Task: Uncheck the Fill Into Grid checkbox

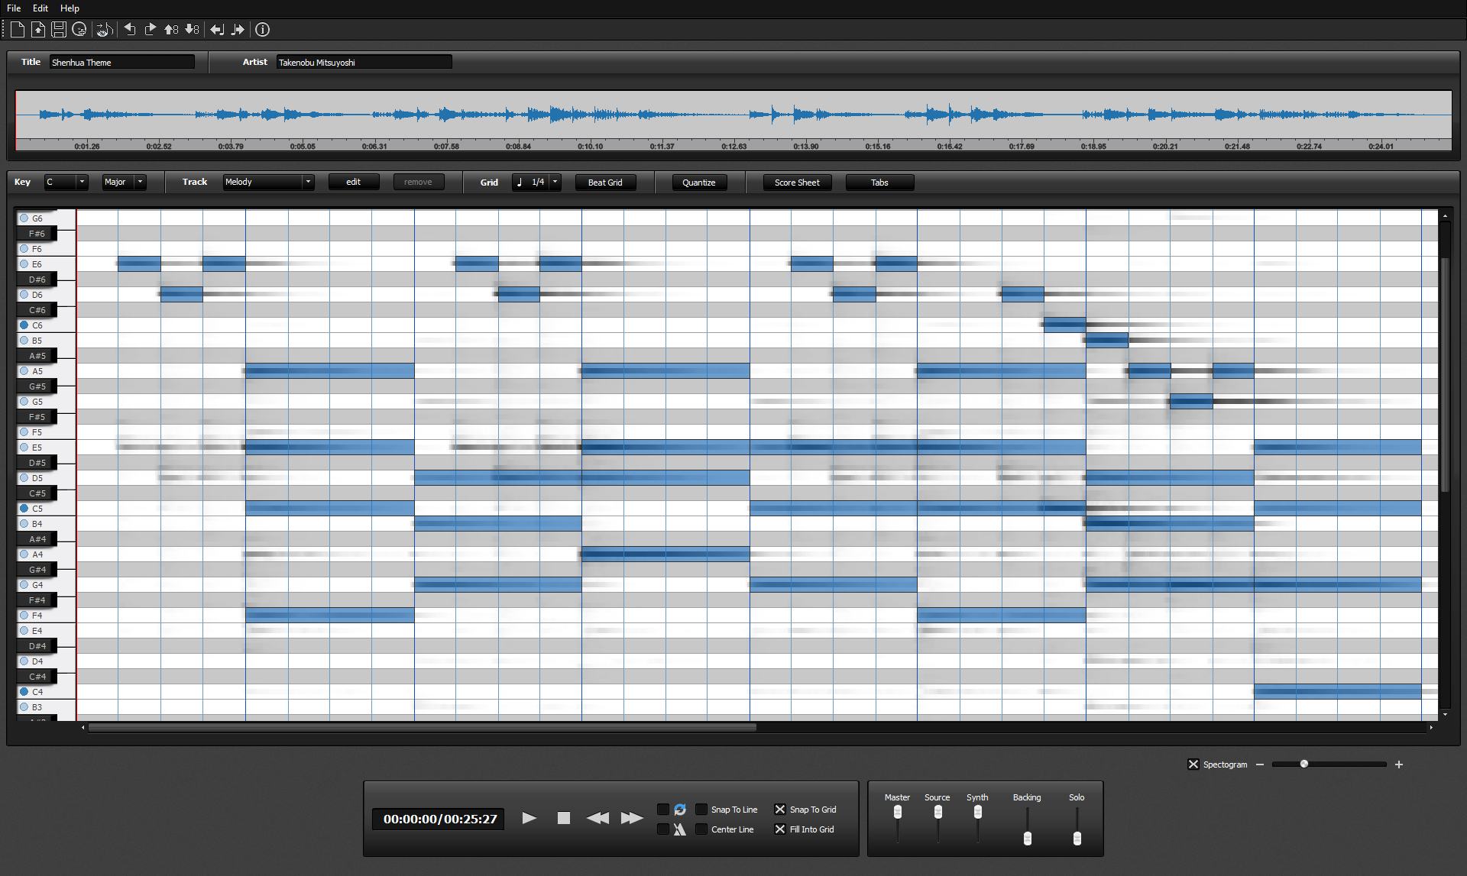Action: pos(780,829)
